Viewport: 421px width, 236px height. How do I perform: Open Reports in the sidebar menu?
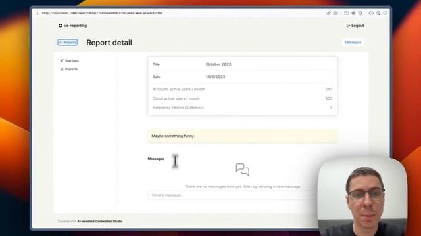(69, 69)
